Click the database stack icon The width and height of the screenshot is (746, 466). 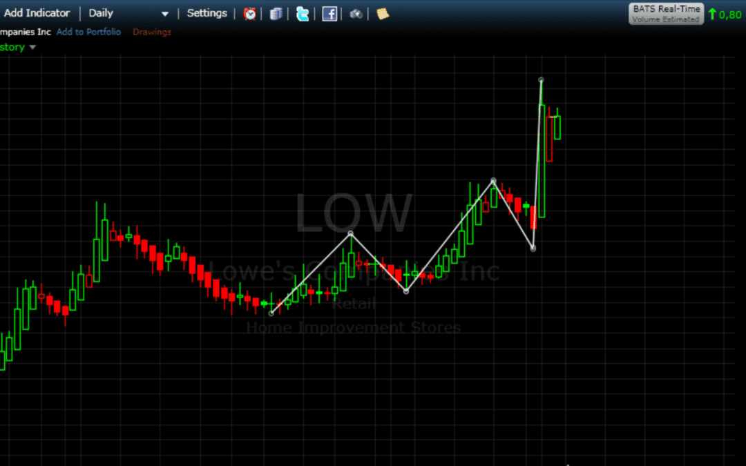click(276, 14)
